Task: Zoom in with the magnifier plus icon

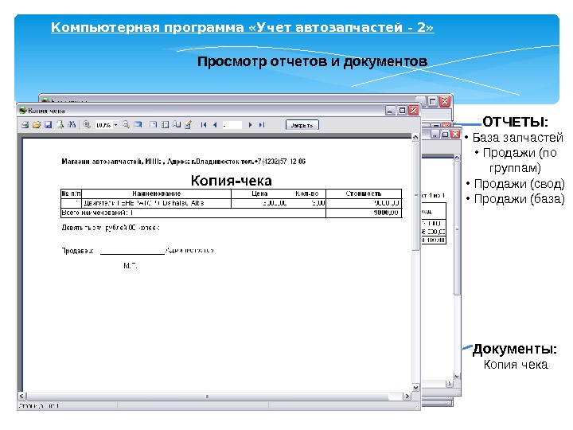Action: [87, 125]
